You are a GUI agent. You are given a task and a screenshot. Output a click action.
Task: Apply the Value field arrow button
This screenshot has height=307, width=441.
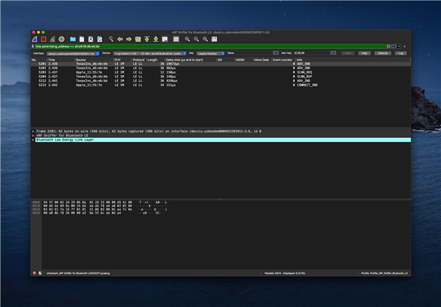pos(276,53)
